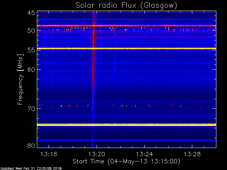Click the red horizontal band near 49 MHz
This screenshot has height=170, width=227.
coord(127,26)
